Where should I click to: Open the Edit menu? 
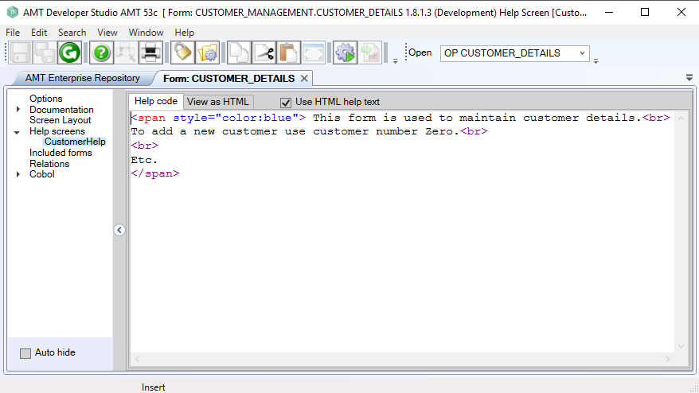(39, 33)
